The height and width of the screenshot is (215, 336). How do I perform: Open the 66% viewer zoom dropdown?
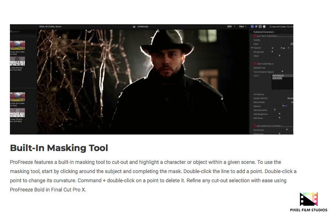pos(231,26)
